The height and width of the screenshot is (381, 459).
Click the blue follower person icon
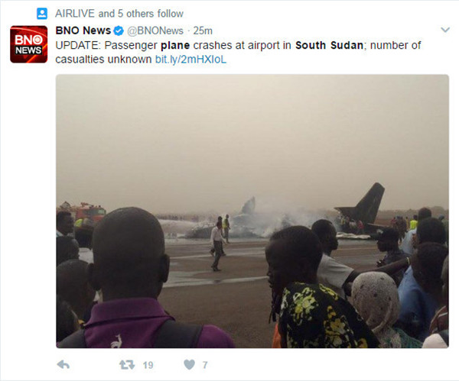click(42, 14)
